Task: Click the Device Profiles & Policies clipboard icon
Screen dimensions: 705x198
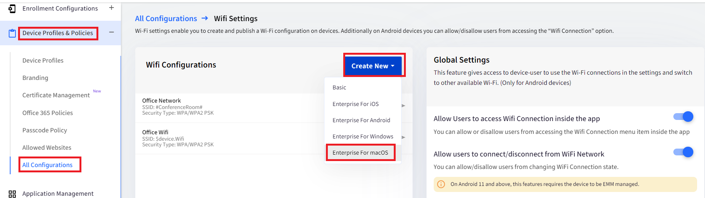Action: pos(12,33)
